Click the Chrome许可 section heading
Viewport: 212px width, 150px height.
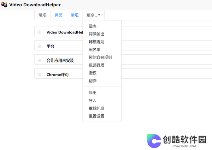[58, 74]
